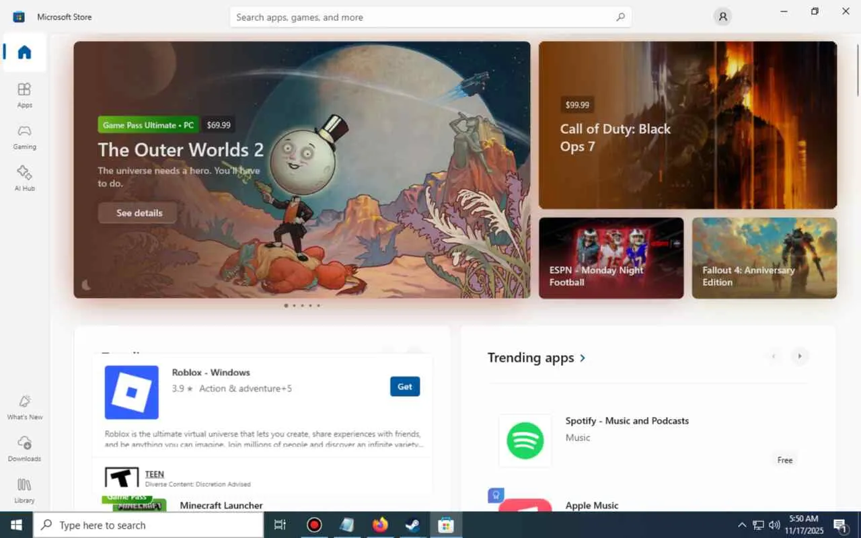Click the magnifier icon in the search box
The width and height of the screenshot is (861, 538).
click(620, 17)
